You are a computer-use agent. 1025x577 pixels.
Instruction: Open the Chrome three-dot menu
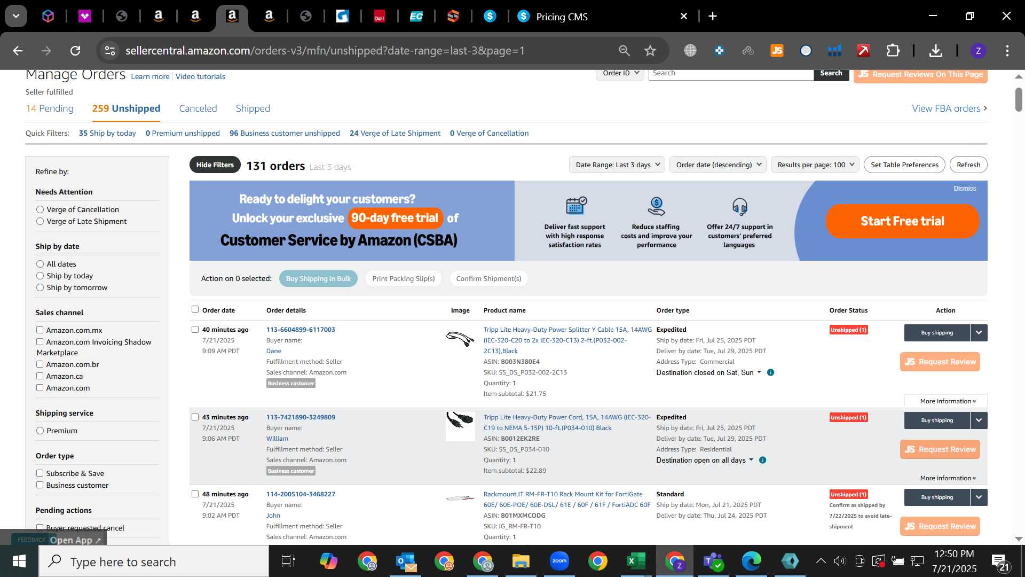click(x=1007, y=51)
